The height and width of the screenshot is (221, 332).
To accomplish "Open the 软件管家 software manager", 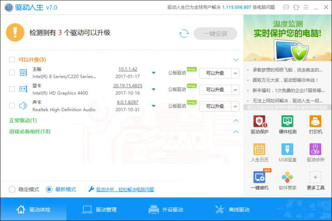I will pyautogui.click(x=287, y=180).
